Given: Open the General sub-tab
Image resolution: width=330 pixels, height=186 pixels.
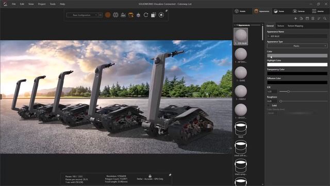Looking at the screenshot, I should (270, 26).
